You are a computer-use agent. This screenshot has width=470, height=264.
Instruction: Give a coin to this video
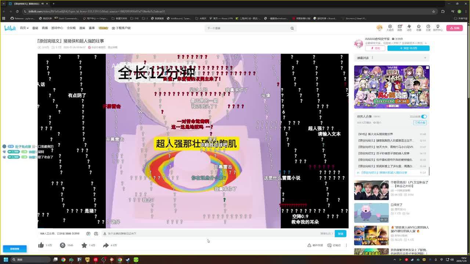[63, 245]
